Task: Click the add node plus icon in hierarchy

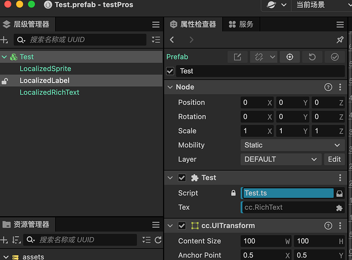Action: (4, 40)
